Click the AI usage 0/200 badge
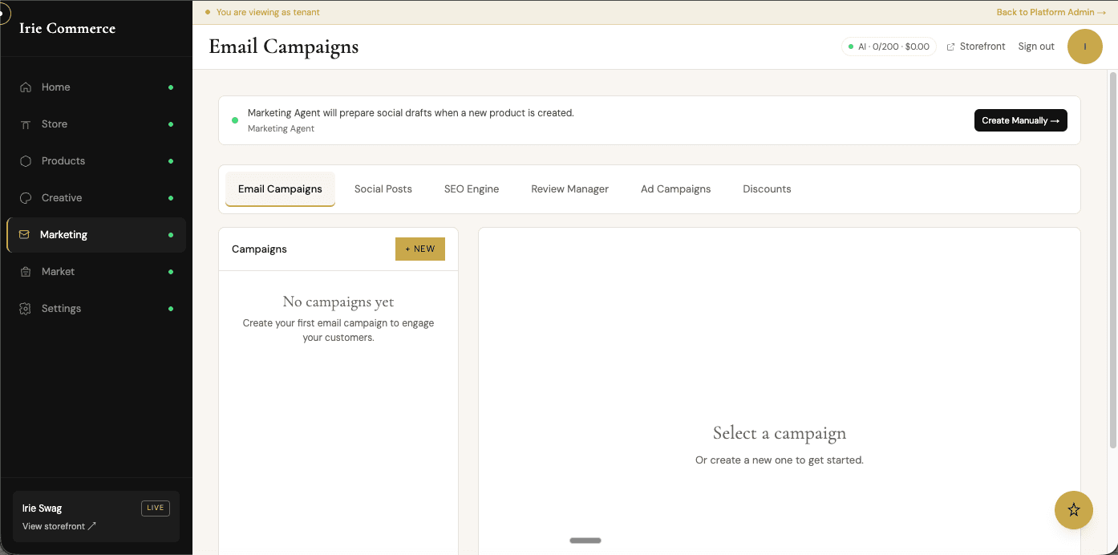1118x555 pixels. 889,47
